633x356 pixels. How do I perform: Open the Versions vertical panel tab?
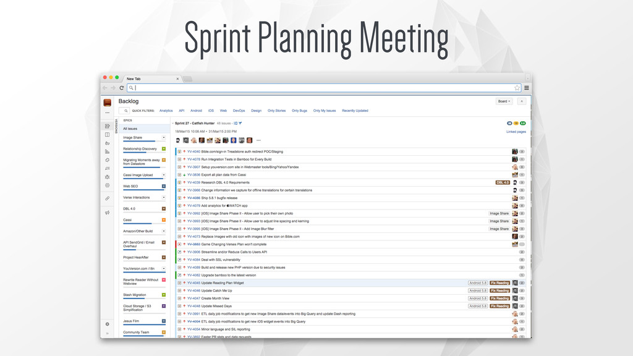(x=116, y=126)
